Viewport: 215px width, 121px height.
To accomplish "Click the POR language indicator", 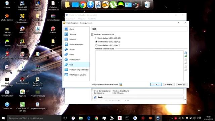I will 199,118.
